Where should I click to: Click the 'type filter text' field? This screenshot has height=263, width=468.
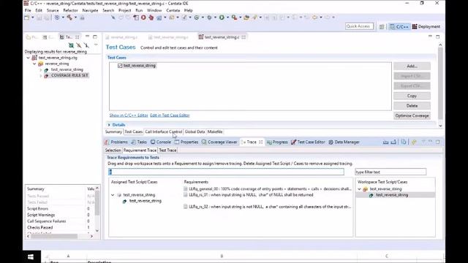point(390,172)
